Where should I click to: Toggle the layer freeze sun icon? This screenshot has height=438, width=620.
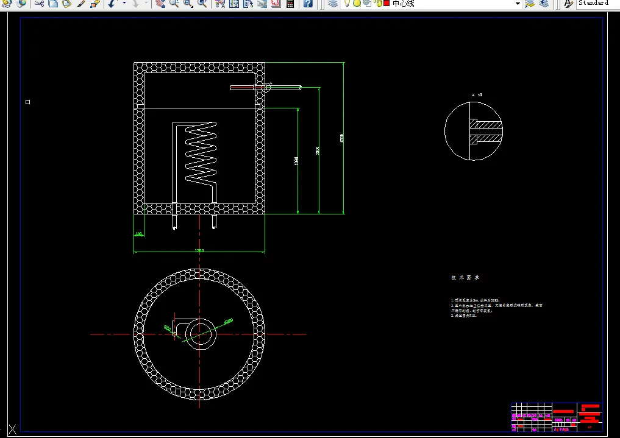(x=357, y=3)
